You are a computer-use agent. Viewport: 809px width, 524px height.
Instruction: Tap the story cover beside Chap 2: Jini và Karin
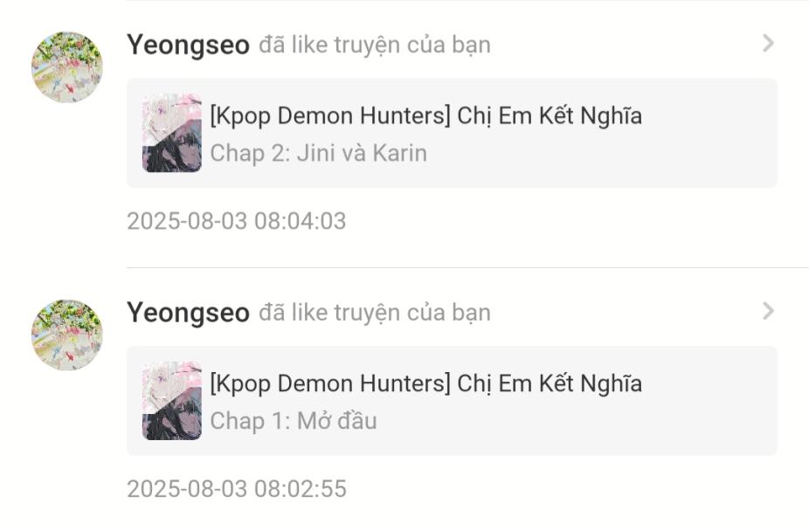(x=172, y=133)
